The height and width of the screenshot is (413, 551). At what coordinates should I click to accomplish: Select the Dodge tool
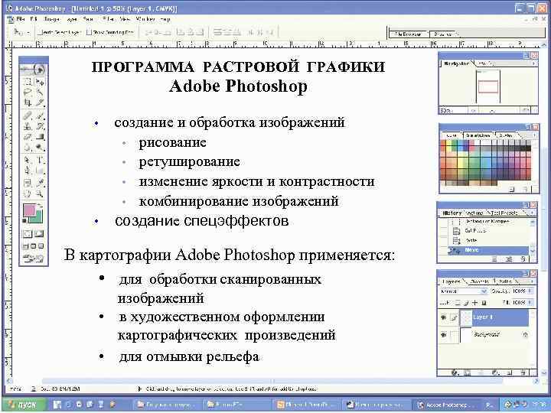point(40,148)
